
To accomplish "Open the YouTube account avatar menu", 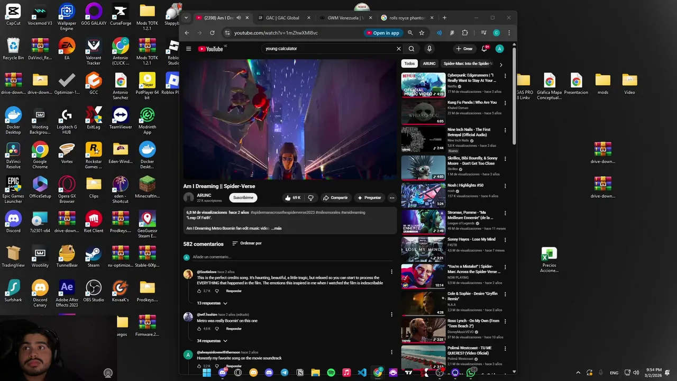I will pos(500,49).
